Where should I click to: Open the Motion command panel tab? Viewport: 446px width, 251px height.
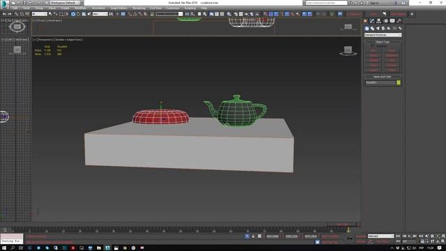click(x=385, y=21)
